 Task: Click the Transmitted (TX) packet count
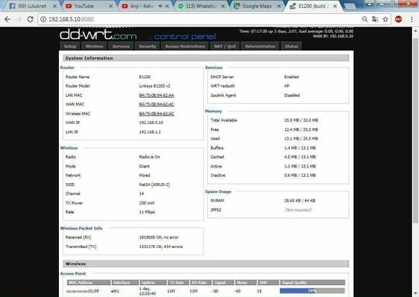[x=161, y=247]
